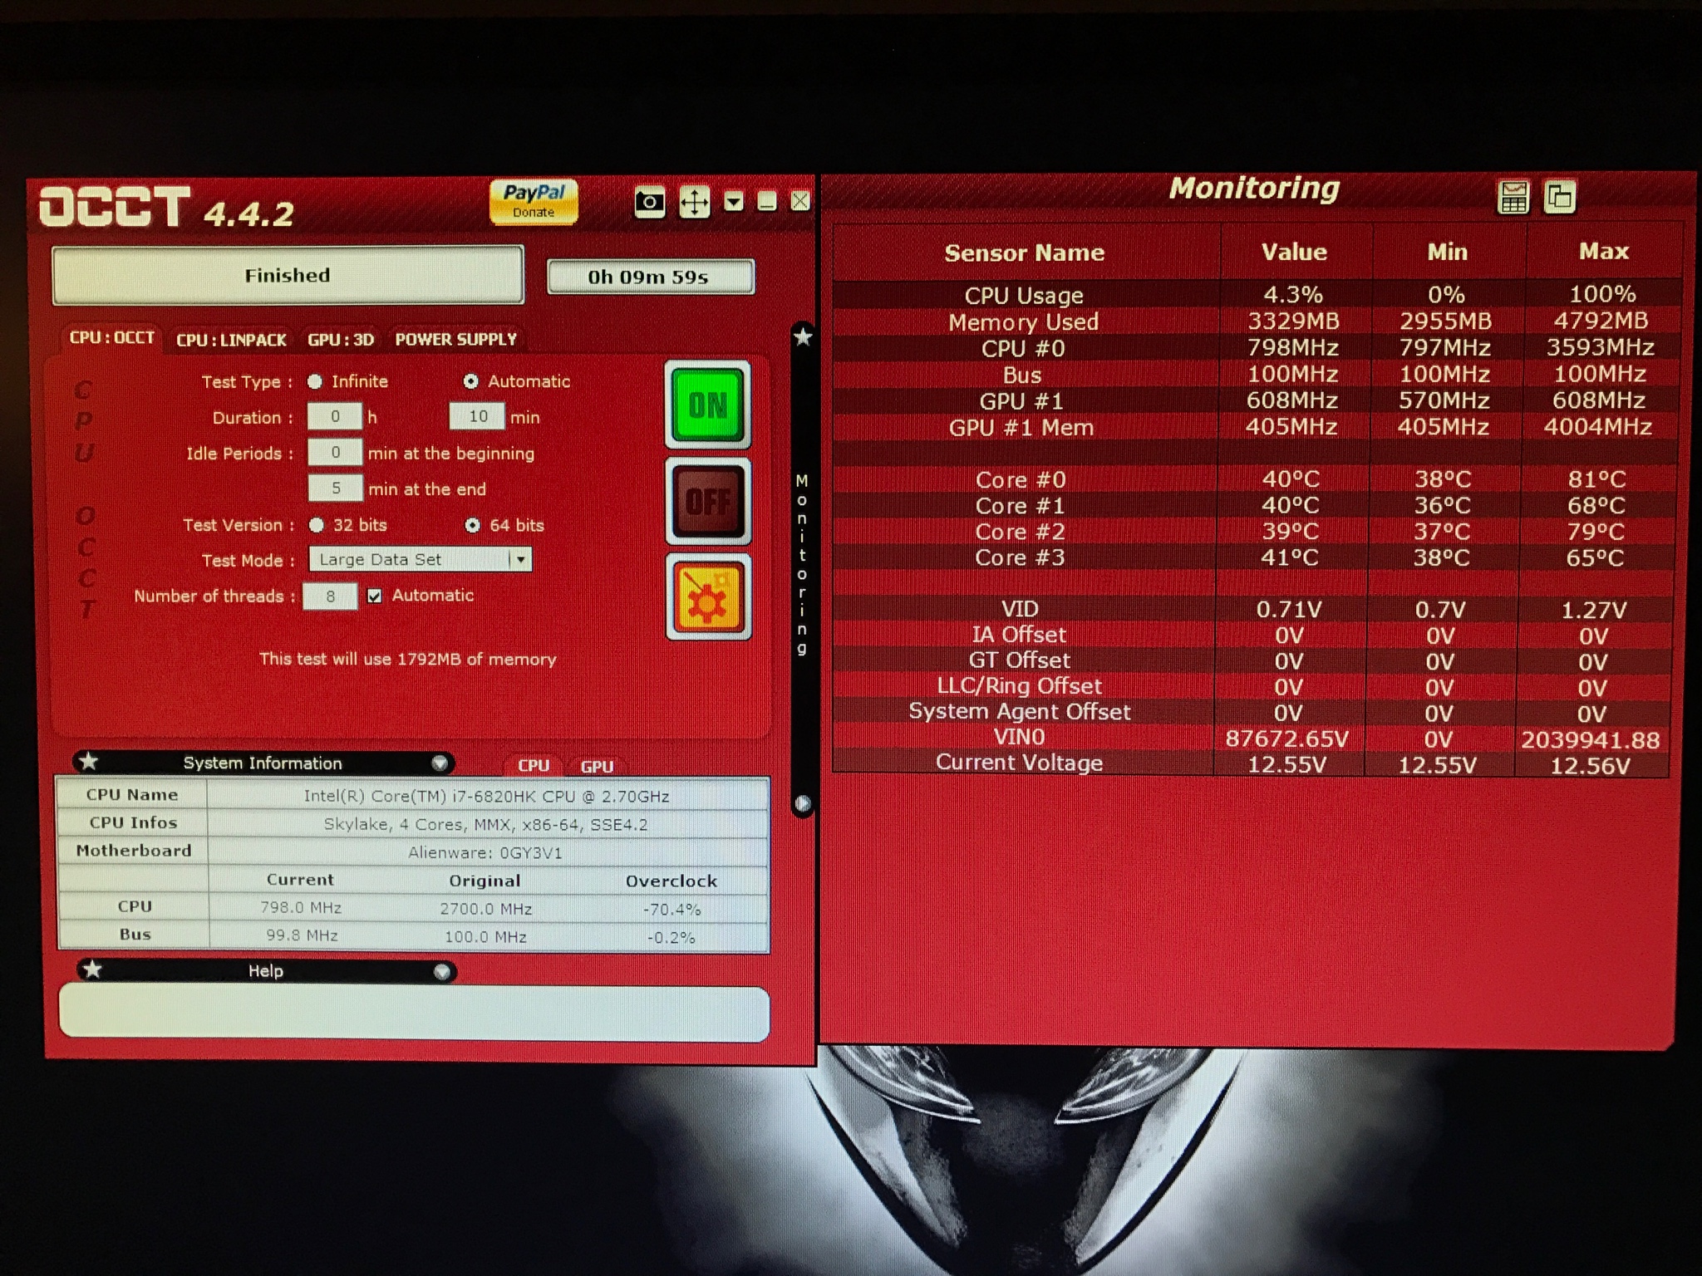Switch to the CPU:OCCT tab
The image size is (1702, 1276).
(111, 338)
